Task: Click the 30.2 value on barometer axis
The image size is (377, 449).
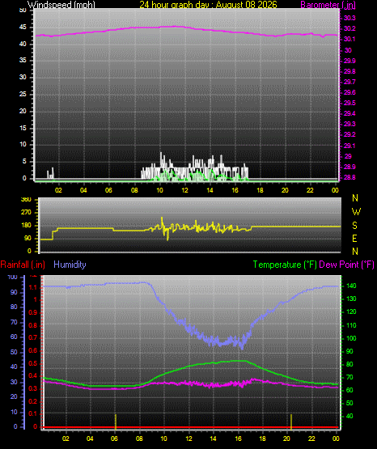Action: (x=349, y=28)
